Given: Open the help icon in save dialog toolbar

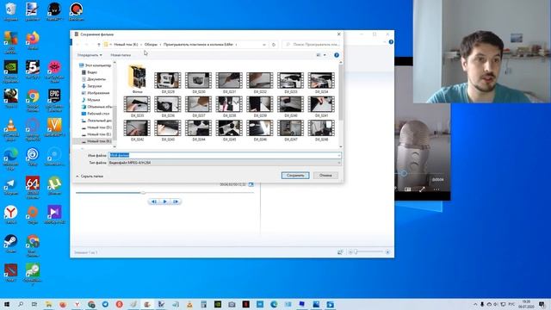Looking at the screenshot, I should (x=337, y=55).
